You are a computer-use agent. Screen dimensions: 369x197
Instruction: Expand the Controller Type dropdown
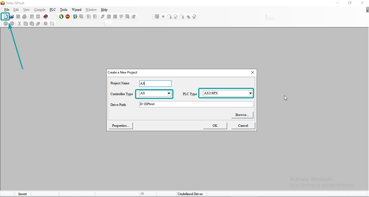(x=169, y=94)
